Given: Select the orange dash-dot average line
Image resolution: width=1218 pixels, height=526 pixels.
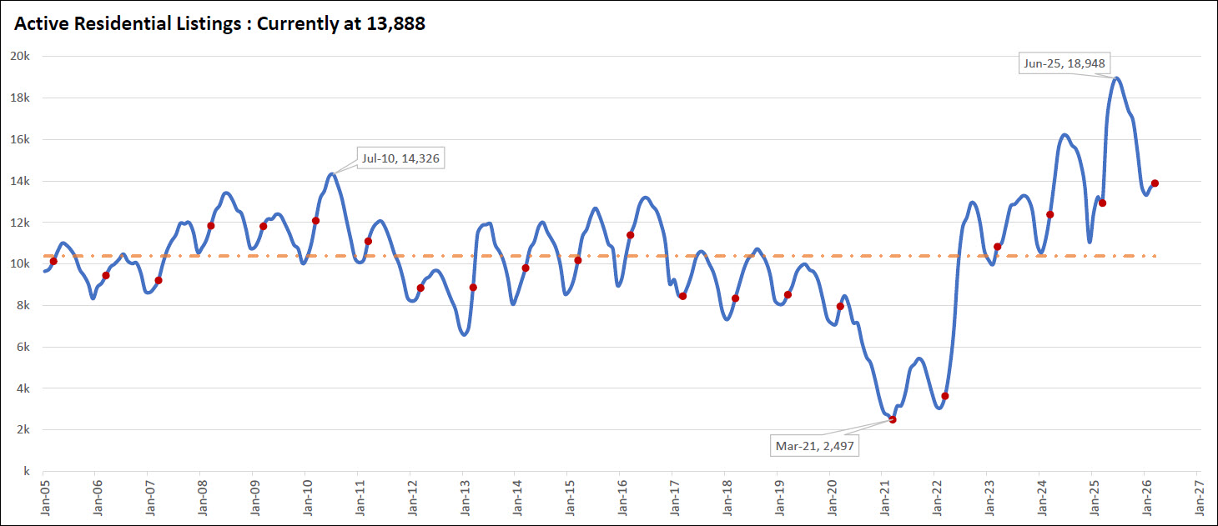Looking at the screenshot, I should tap(584, 256).
